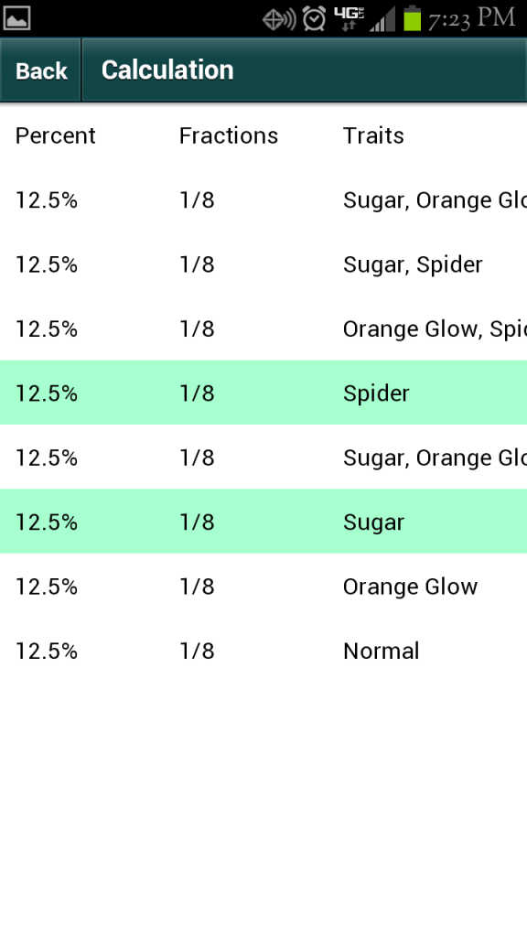527x937 pixels.
Task: Tap the Calculation title in header
Action: tap(167, 70)
